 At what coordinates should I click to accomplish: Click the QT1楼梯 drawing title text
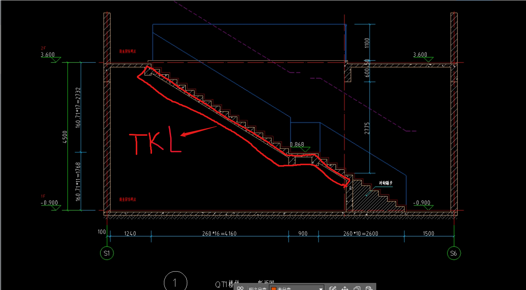[227, 285]
